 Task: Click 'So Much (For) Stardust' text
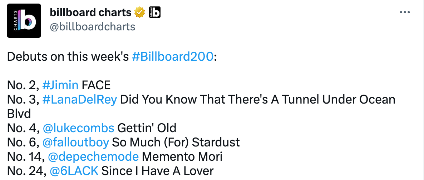tap(176, 142)
